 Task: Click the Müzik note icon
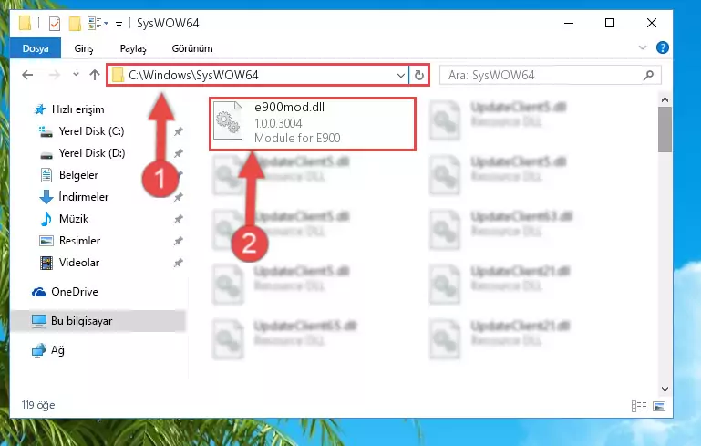pyautogui.click(x=46, y=219)
